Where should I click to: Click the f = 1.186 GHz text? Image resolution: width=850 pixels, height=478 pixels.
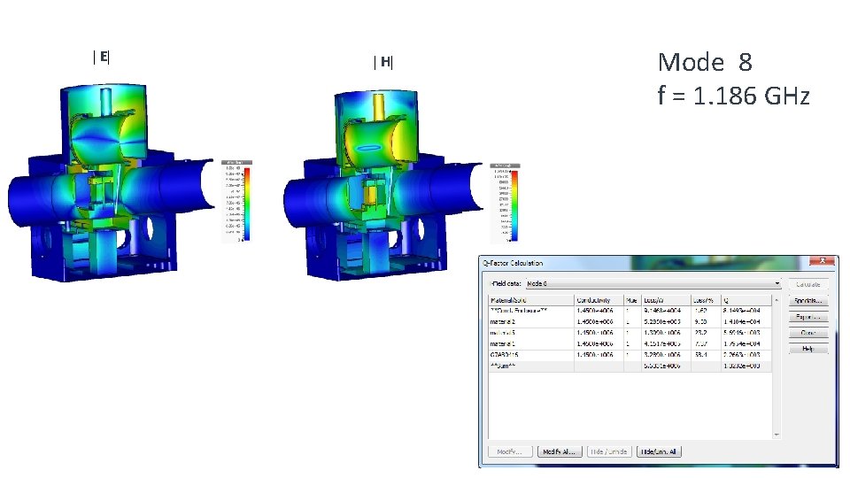733,96
